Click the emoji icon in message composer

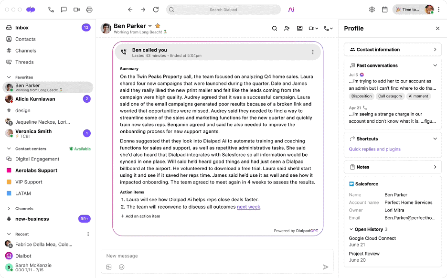122,267
